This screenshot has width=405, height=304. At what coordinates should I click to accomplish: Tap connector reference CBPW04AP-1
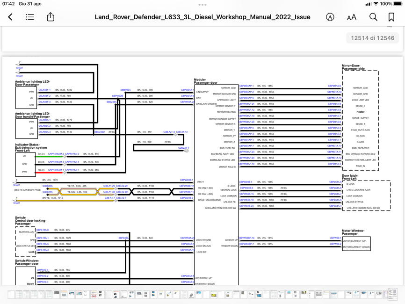coord(246,86)
